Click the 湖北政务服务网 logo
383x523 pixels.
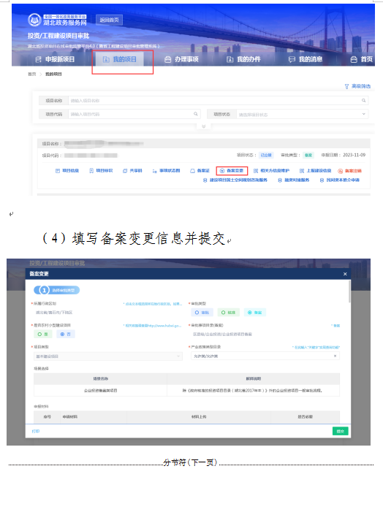58,20
